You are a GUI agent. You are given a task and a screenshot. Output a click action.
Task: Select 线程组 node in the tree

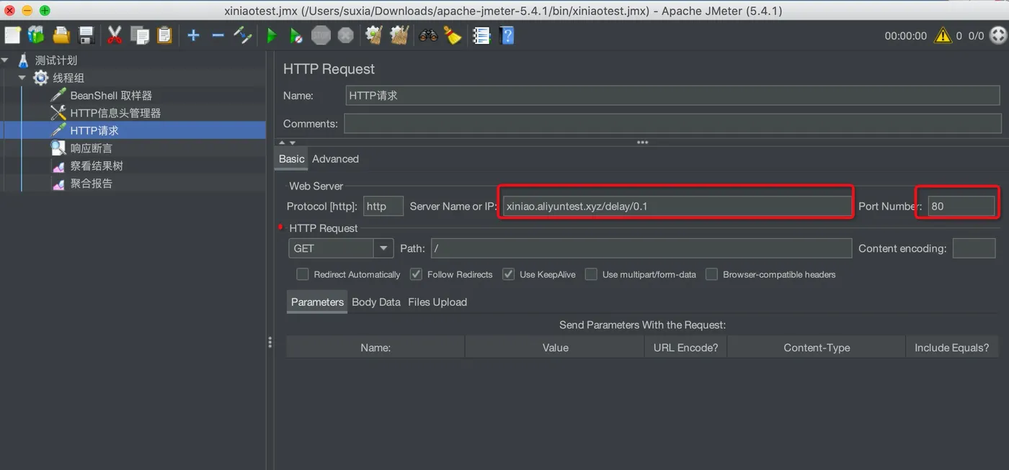point(68,78)
